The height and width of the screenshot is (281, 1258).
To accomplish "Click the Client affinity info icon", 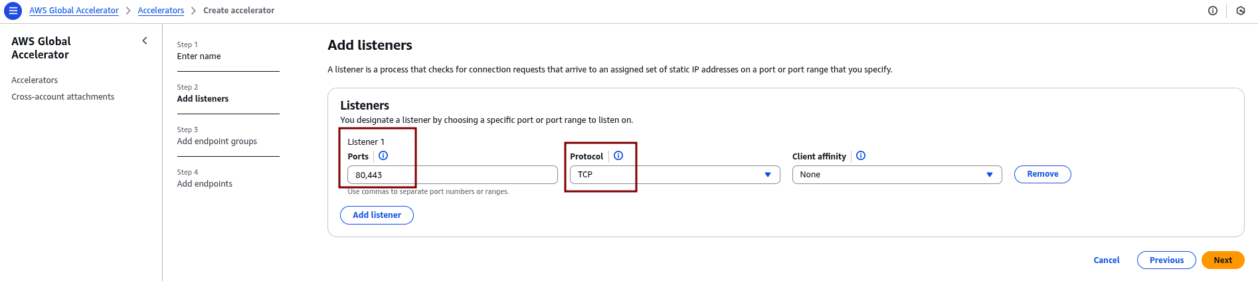I will coord(861,156).
